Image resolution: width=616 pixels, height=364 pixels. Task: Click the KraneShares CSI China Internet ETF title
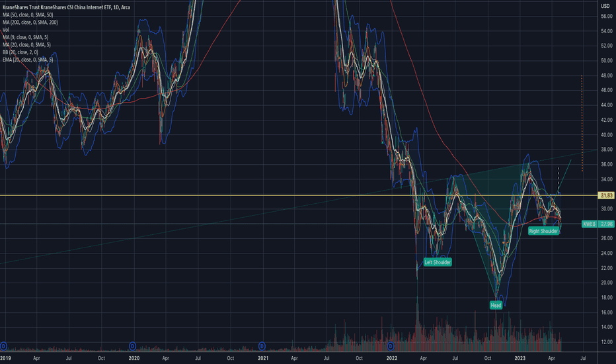66,7
